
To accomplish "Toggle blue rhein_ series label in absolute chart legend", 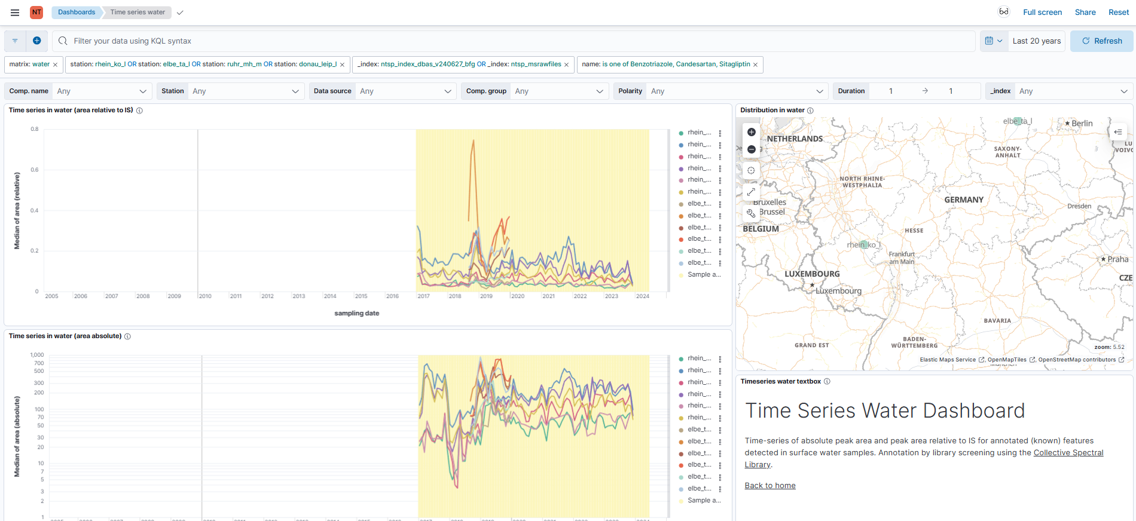I will (699, 370).
